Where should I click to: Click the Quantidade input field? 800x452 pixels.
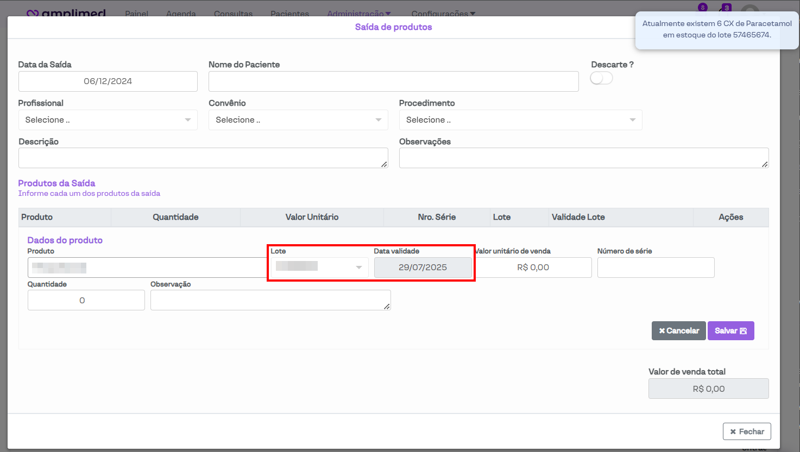pos(86,301)
